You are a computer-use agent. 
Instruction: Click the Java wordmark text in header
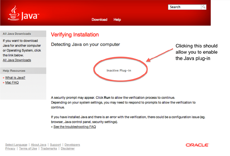[30, 16]
